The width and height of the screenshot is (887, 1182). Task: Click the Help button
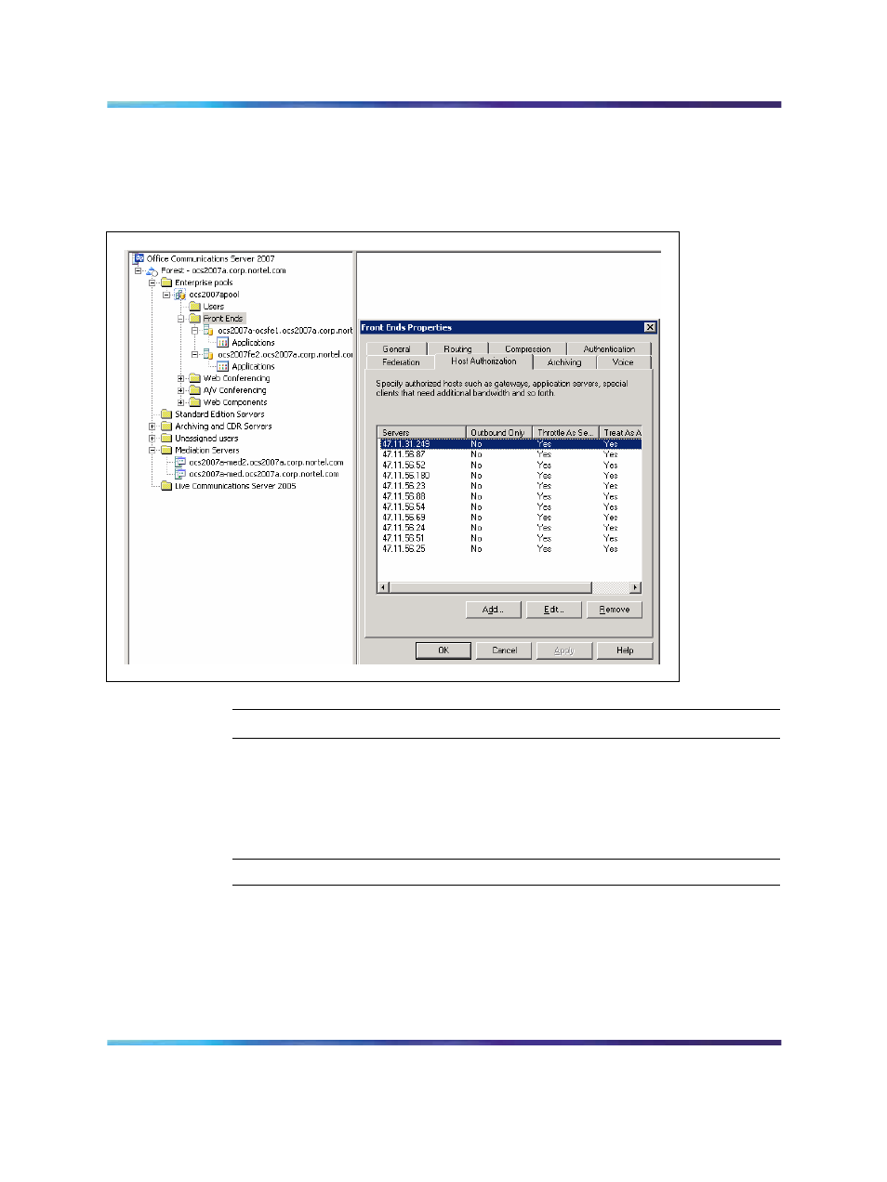tap(625, 650)
